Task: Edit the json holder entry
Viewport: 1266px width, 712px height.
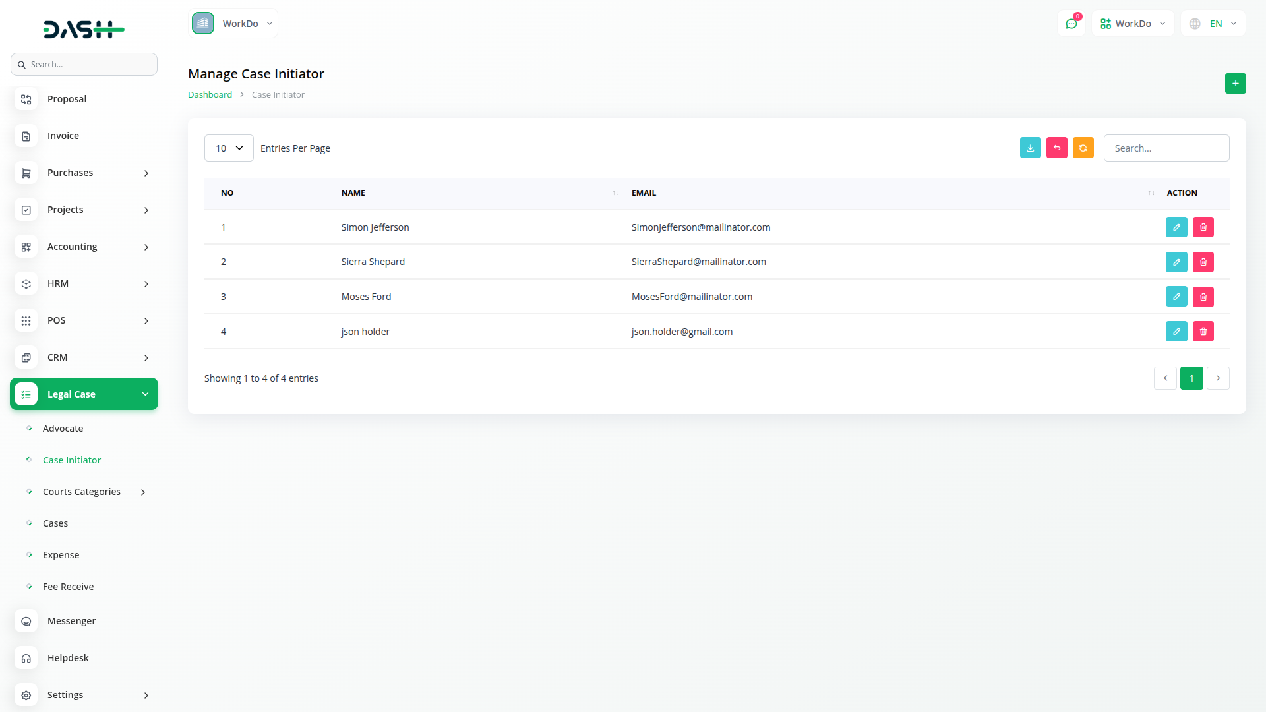Action: click(1176, 332)
